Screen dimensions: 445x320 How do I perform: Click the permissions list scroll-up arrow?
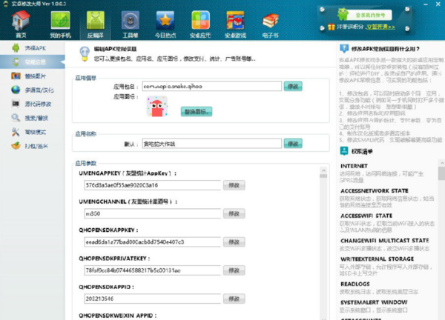coord(442,163)
